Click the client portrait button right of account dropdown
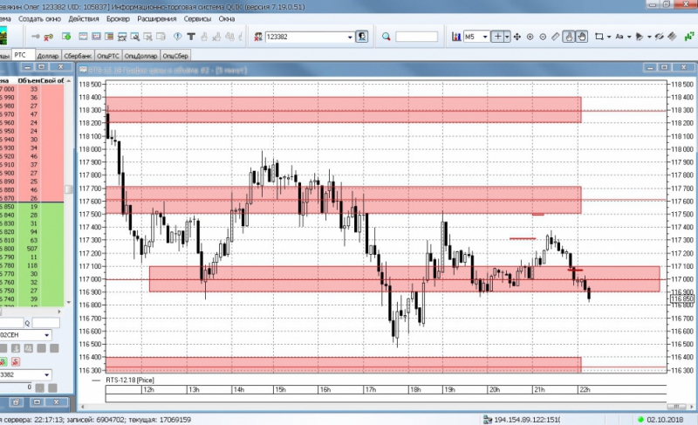The height and width of the screenshot is (425, 698). click(362, 37)
